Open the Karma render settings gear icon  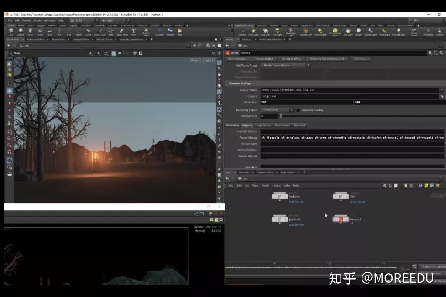point(430,52)
